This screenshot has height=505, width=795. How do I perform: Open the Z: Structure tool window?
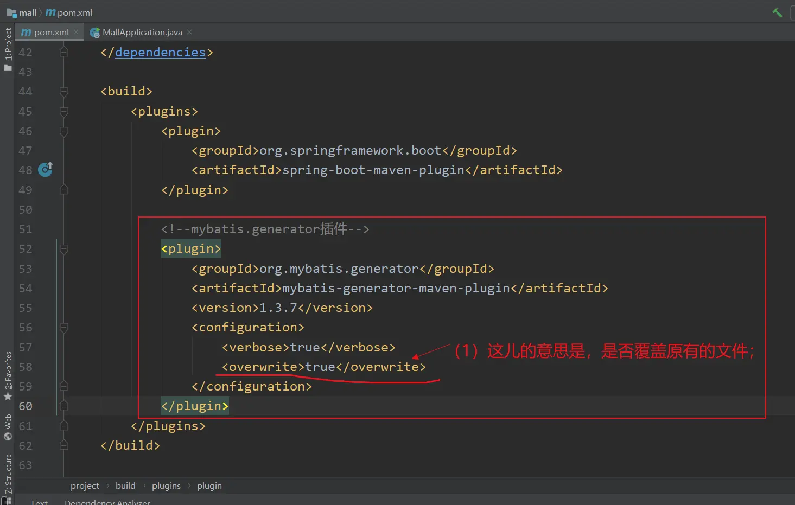pyautogui.click(x=8, y=473)
